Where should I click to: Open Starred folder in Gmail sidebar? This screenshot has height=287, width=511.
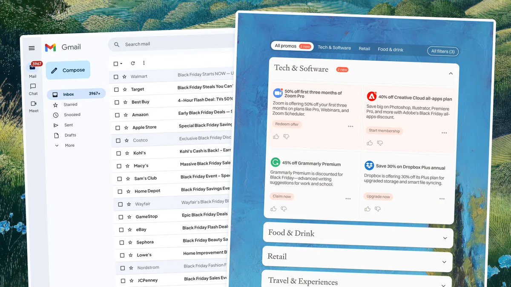click(x=65, y=105)
